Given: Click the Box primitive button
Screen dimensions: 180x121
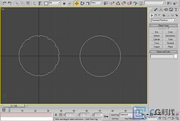Looking at the screenshot, I should 156,32.
